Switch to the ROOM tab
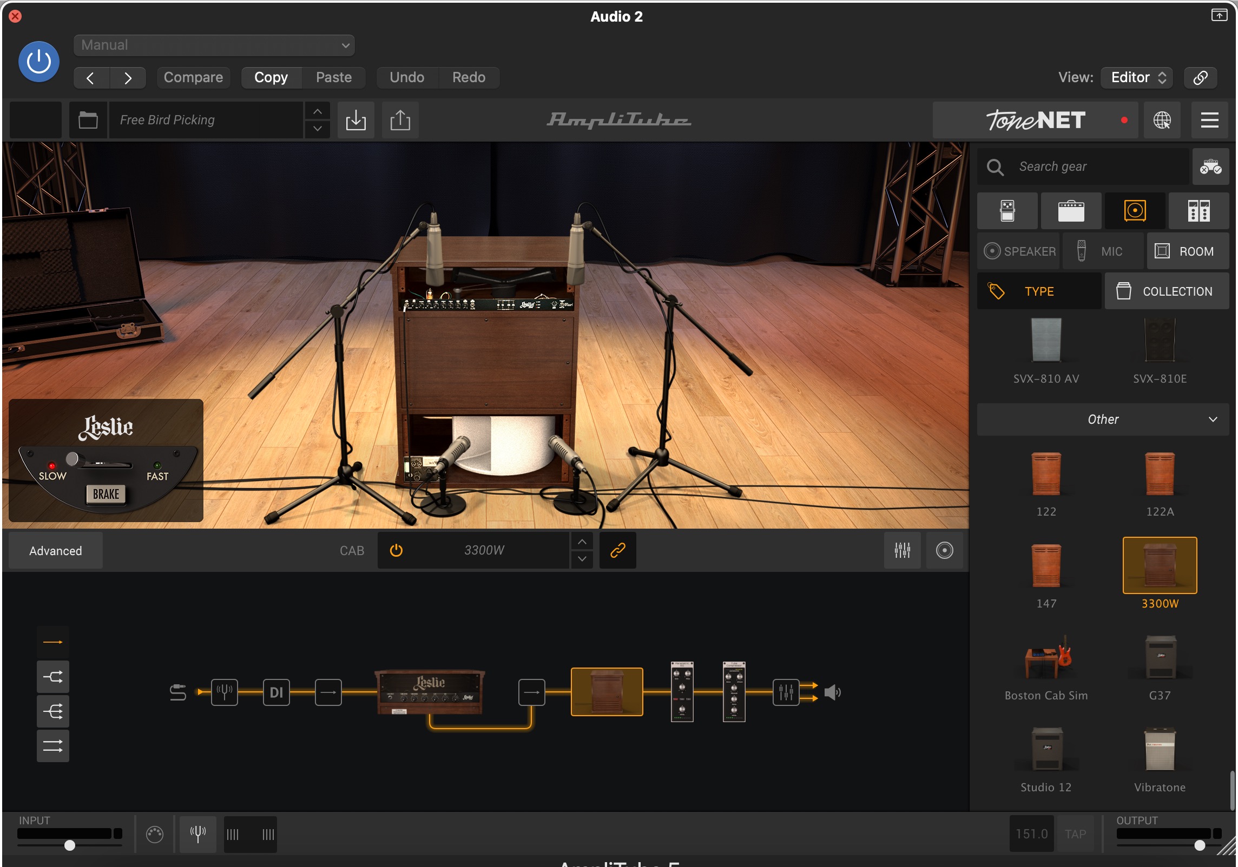This screenshot has height=867, width=1238. tap(1188, 251)
